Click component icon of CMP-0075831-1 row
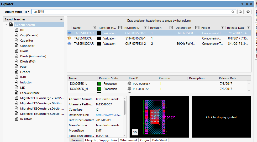 pos(70,33)
